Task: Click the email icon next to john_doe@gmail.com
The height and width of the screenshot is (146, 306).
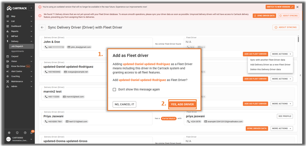Action: click(x=69, y=47)
